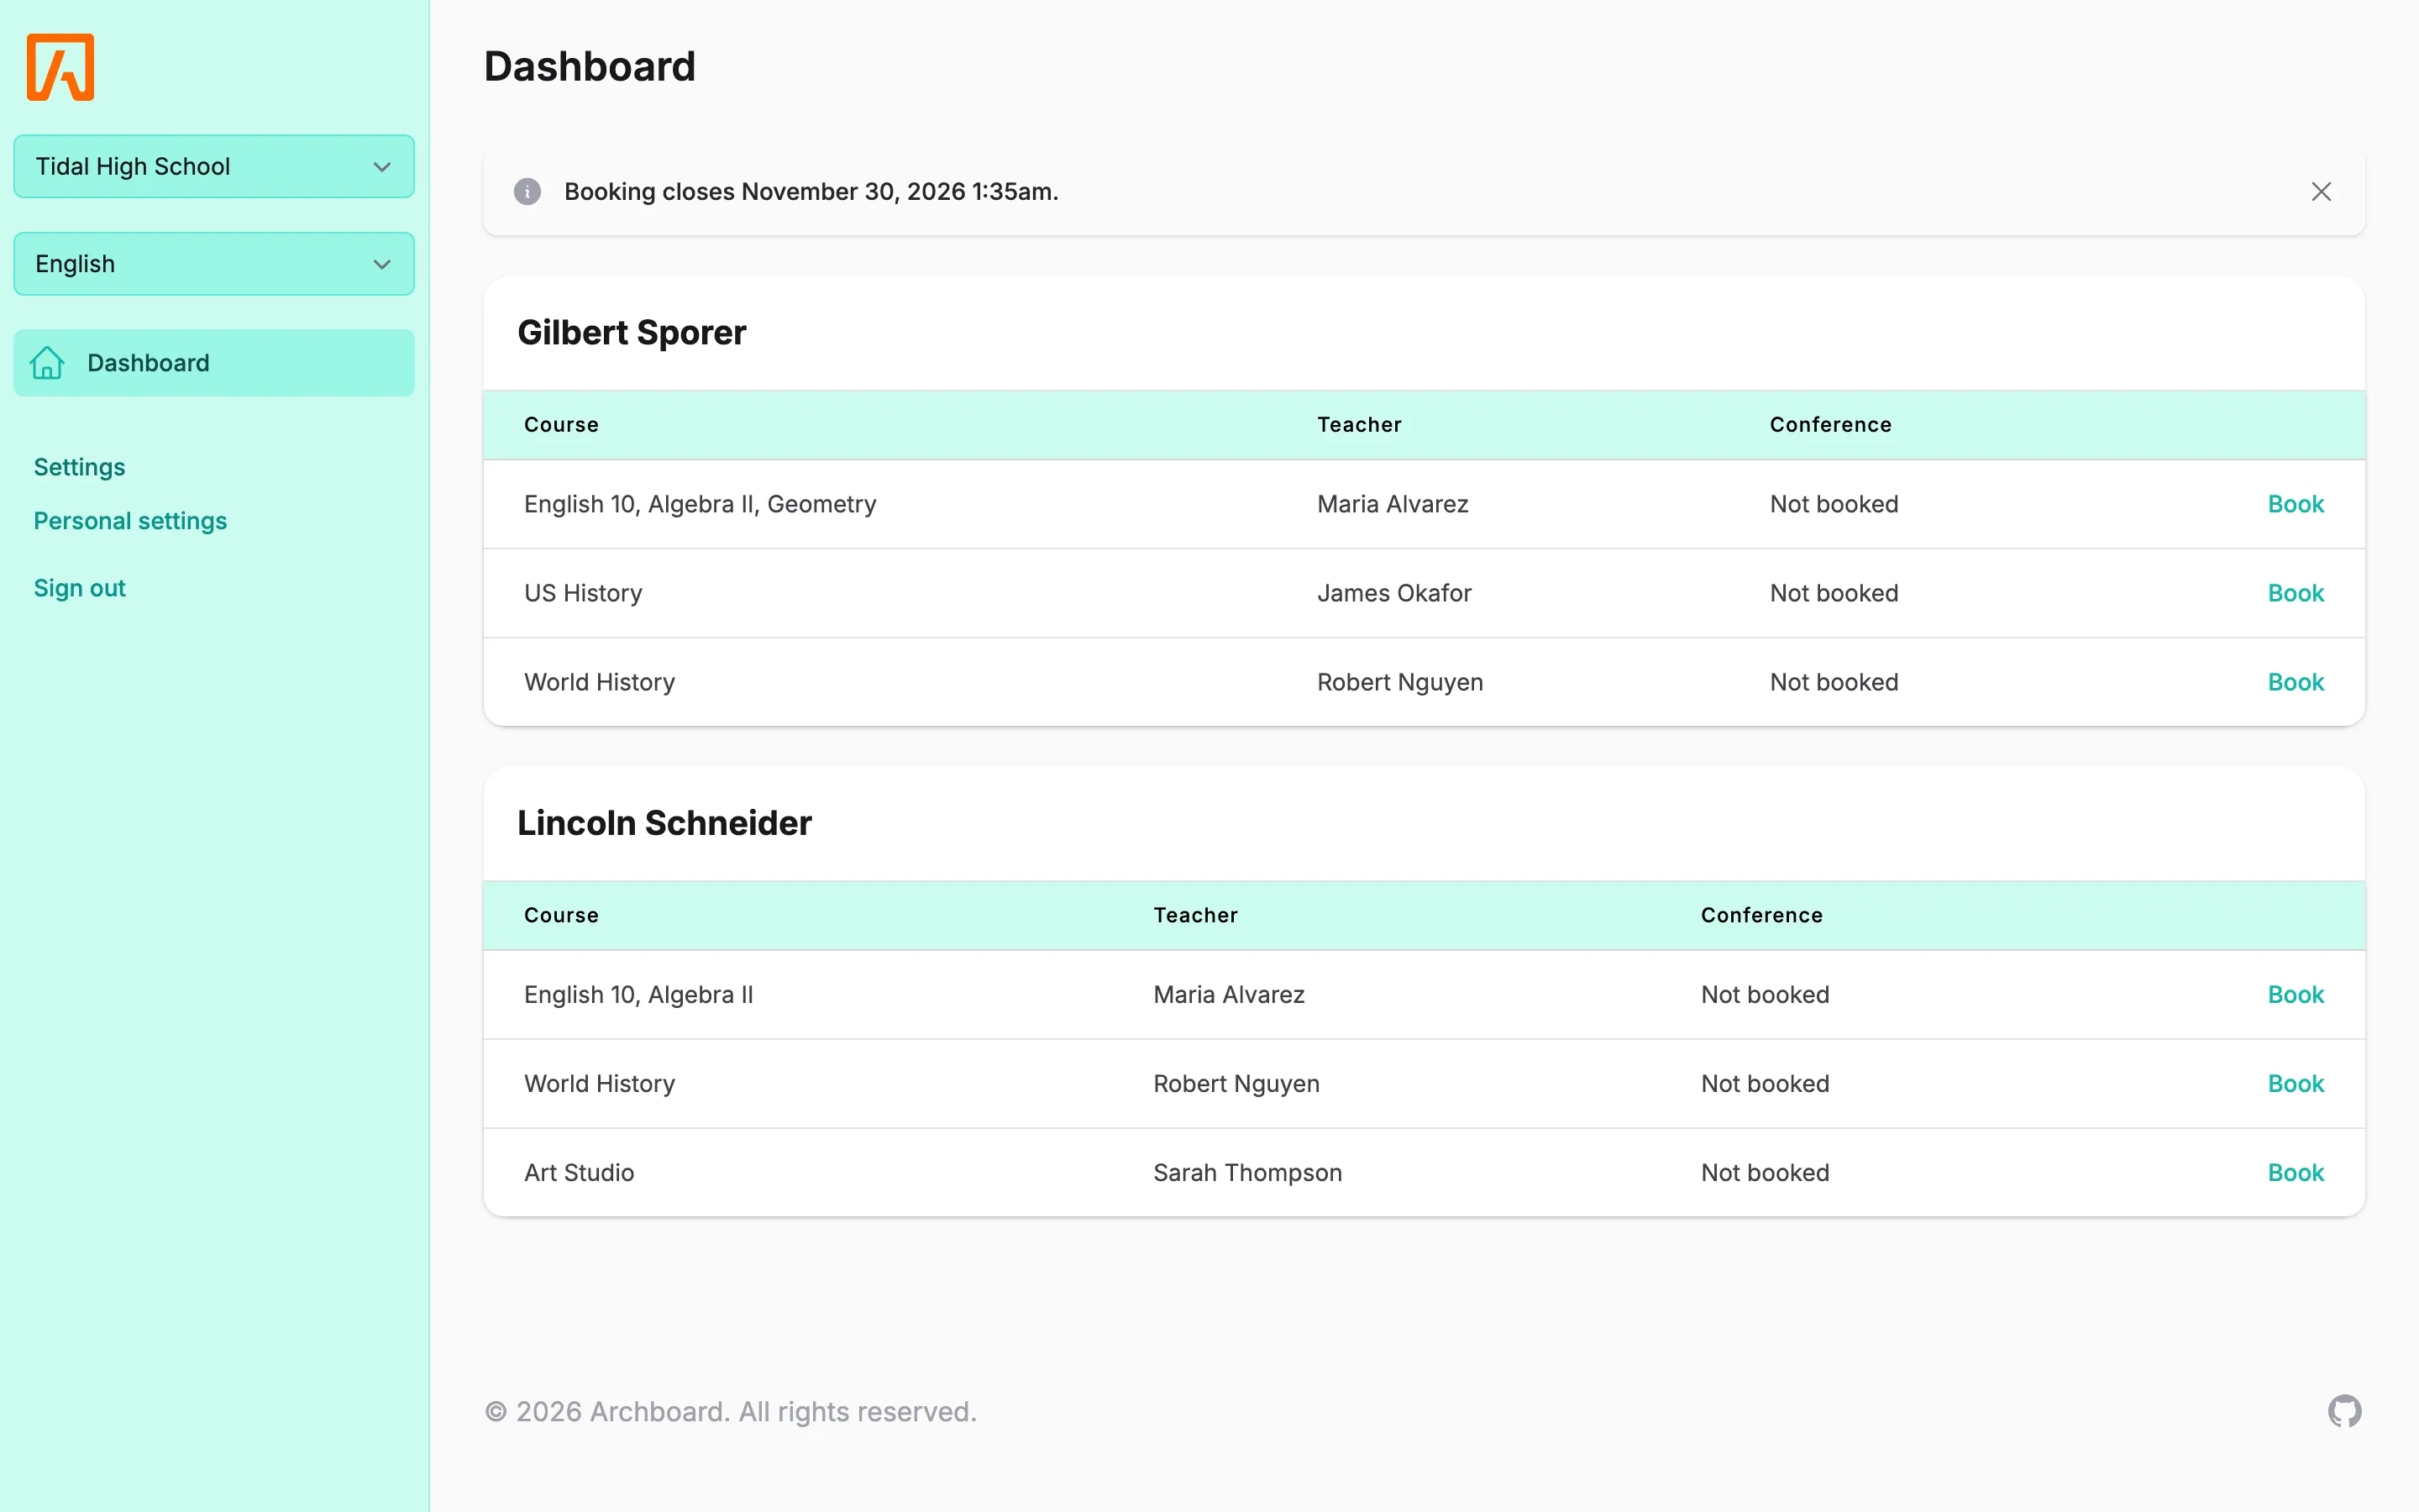Open the Tidal High School dropdown
2419x1512 pixels.
point(214,166)
